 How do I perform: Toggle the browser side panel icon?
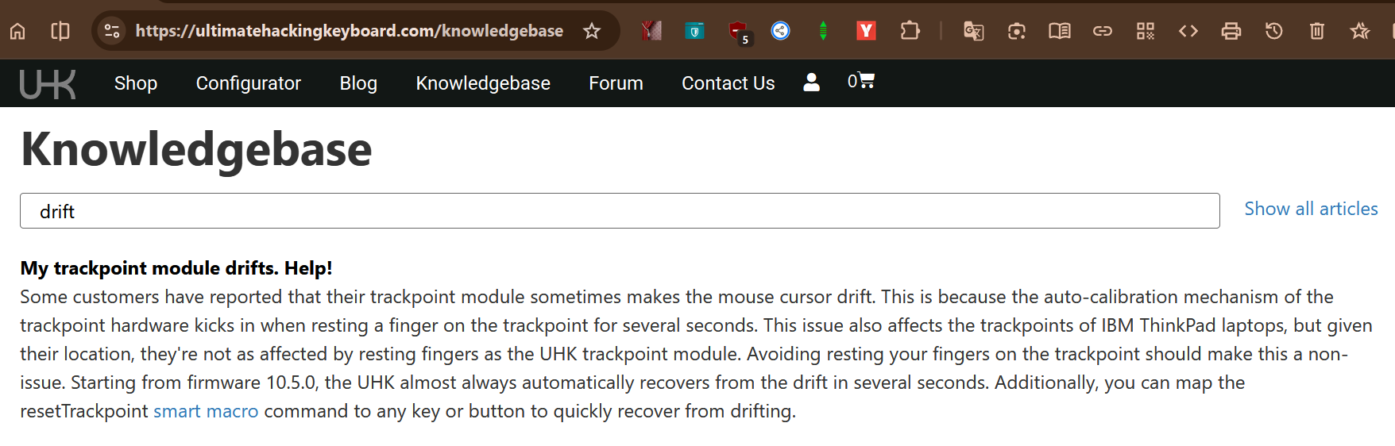[x=60, y=31]
